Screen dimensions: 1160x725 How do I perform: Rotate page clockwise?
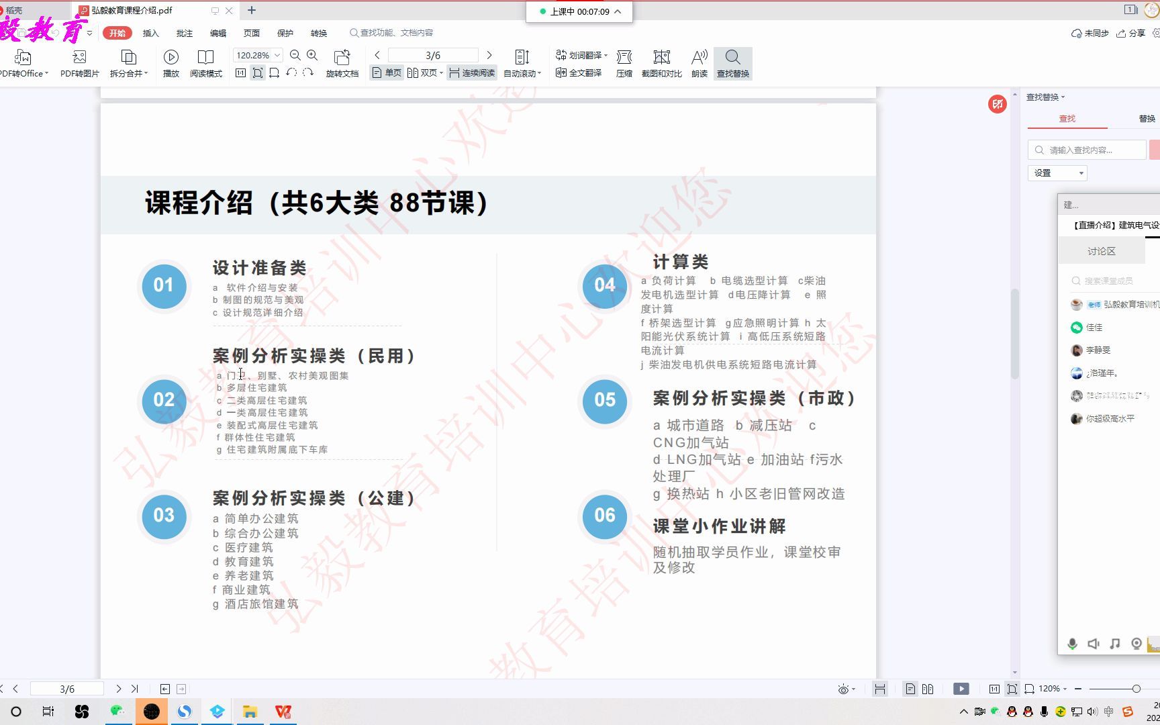point(307,72)
